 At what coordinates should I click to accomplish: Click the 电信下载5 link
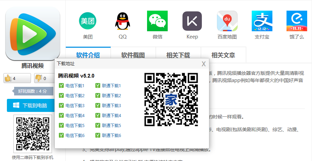75,125
